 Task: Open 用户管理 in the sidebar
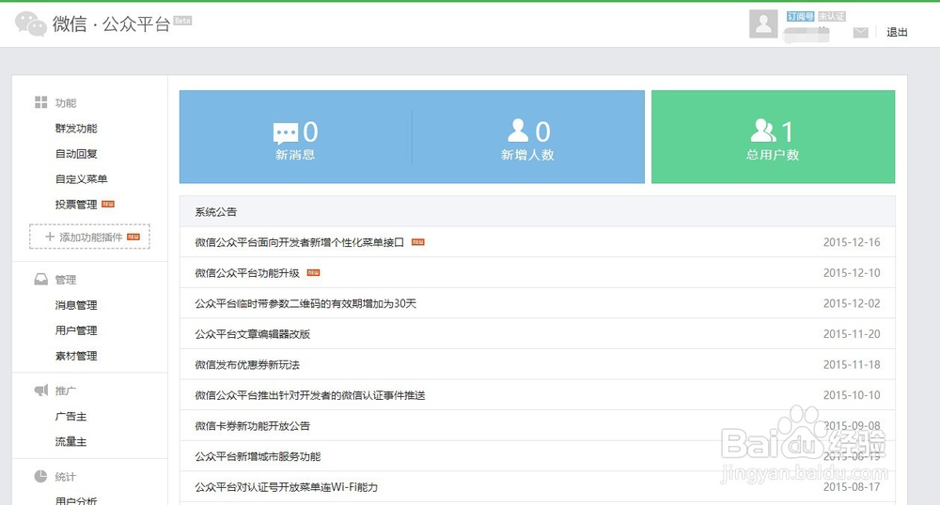[x=76, y=330]
